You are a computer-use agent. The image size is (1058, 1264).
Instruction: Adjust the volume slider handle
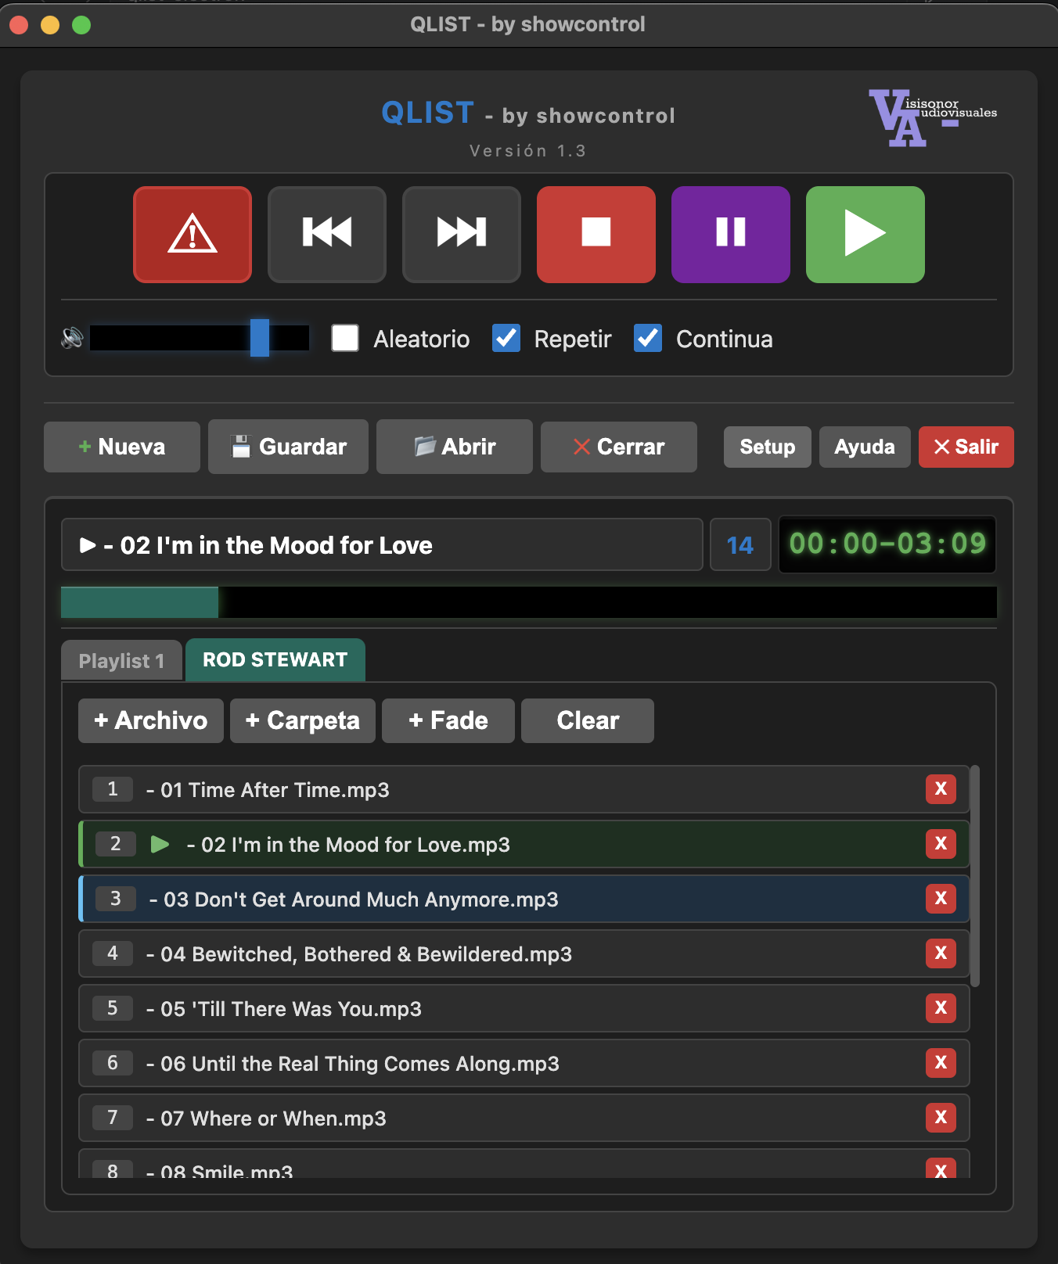pyautogui.click(x=260, y=338)
